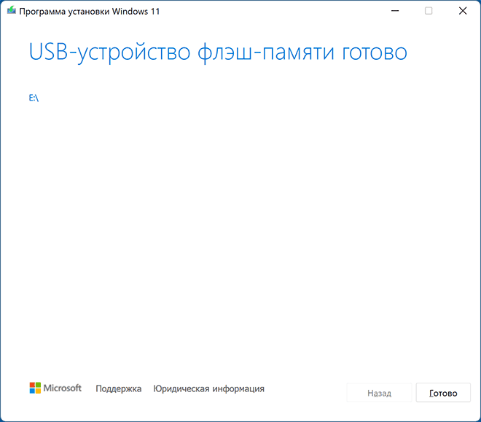Open the E:\ drive link
481x422 pixels.
[34, 98]
